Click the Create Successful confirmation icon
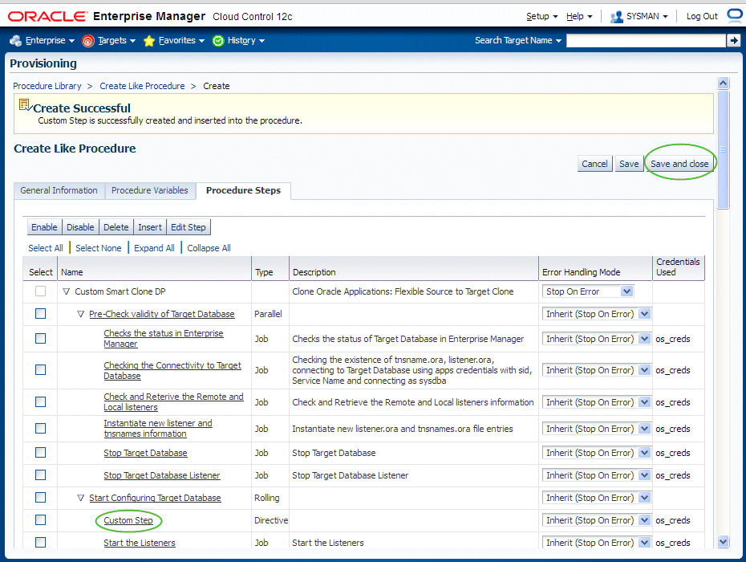Image resolution: width=746 pixels, height=562 pixels. click(x=25, y=105)
